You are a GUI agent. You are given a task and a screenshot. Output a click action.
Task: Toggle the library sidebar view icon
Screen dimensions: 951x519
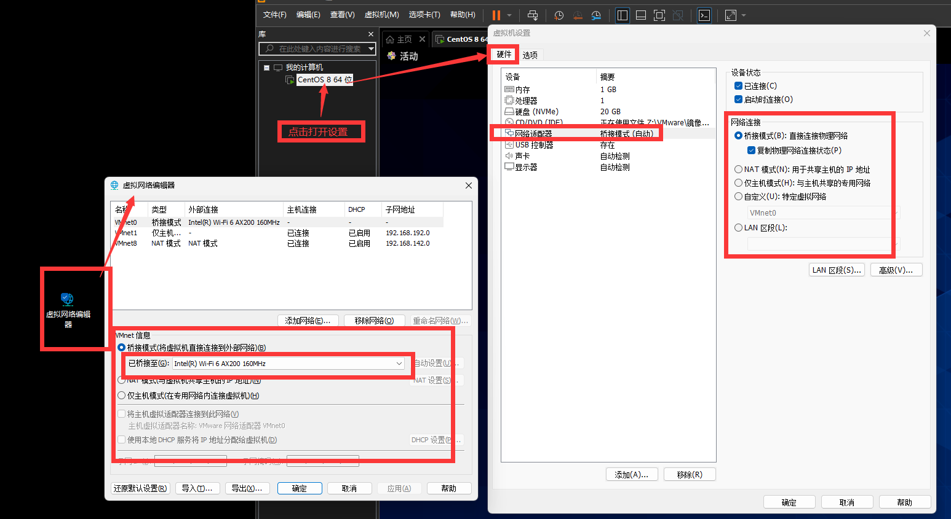[x=623, y=15]
